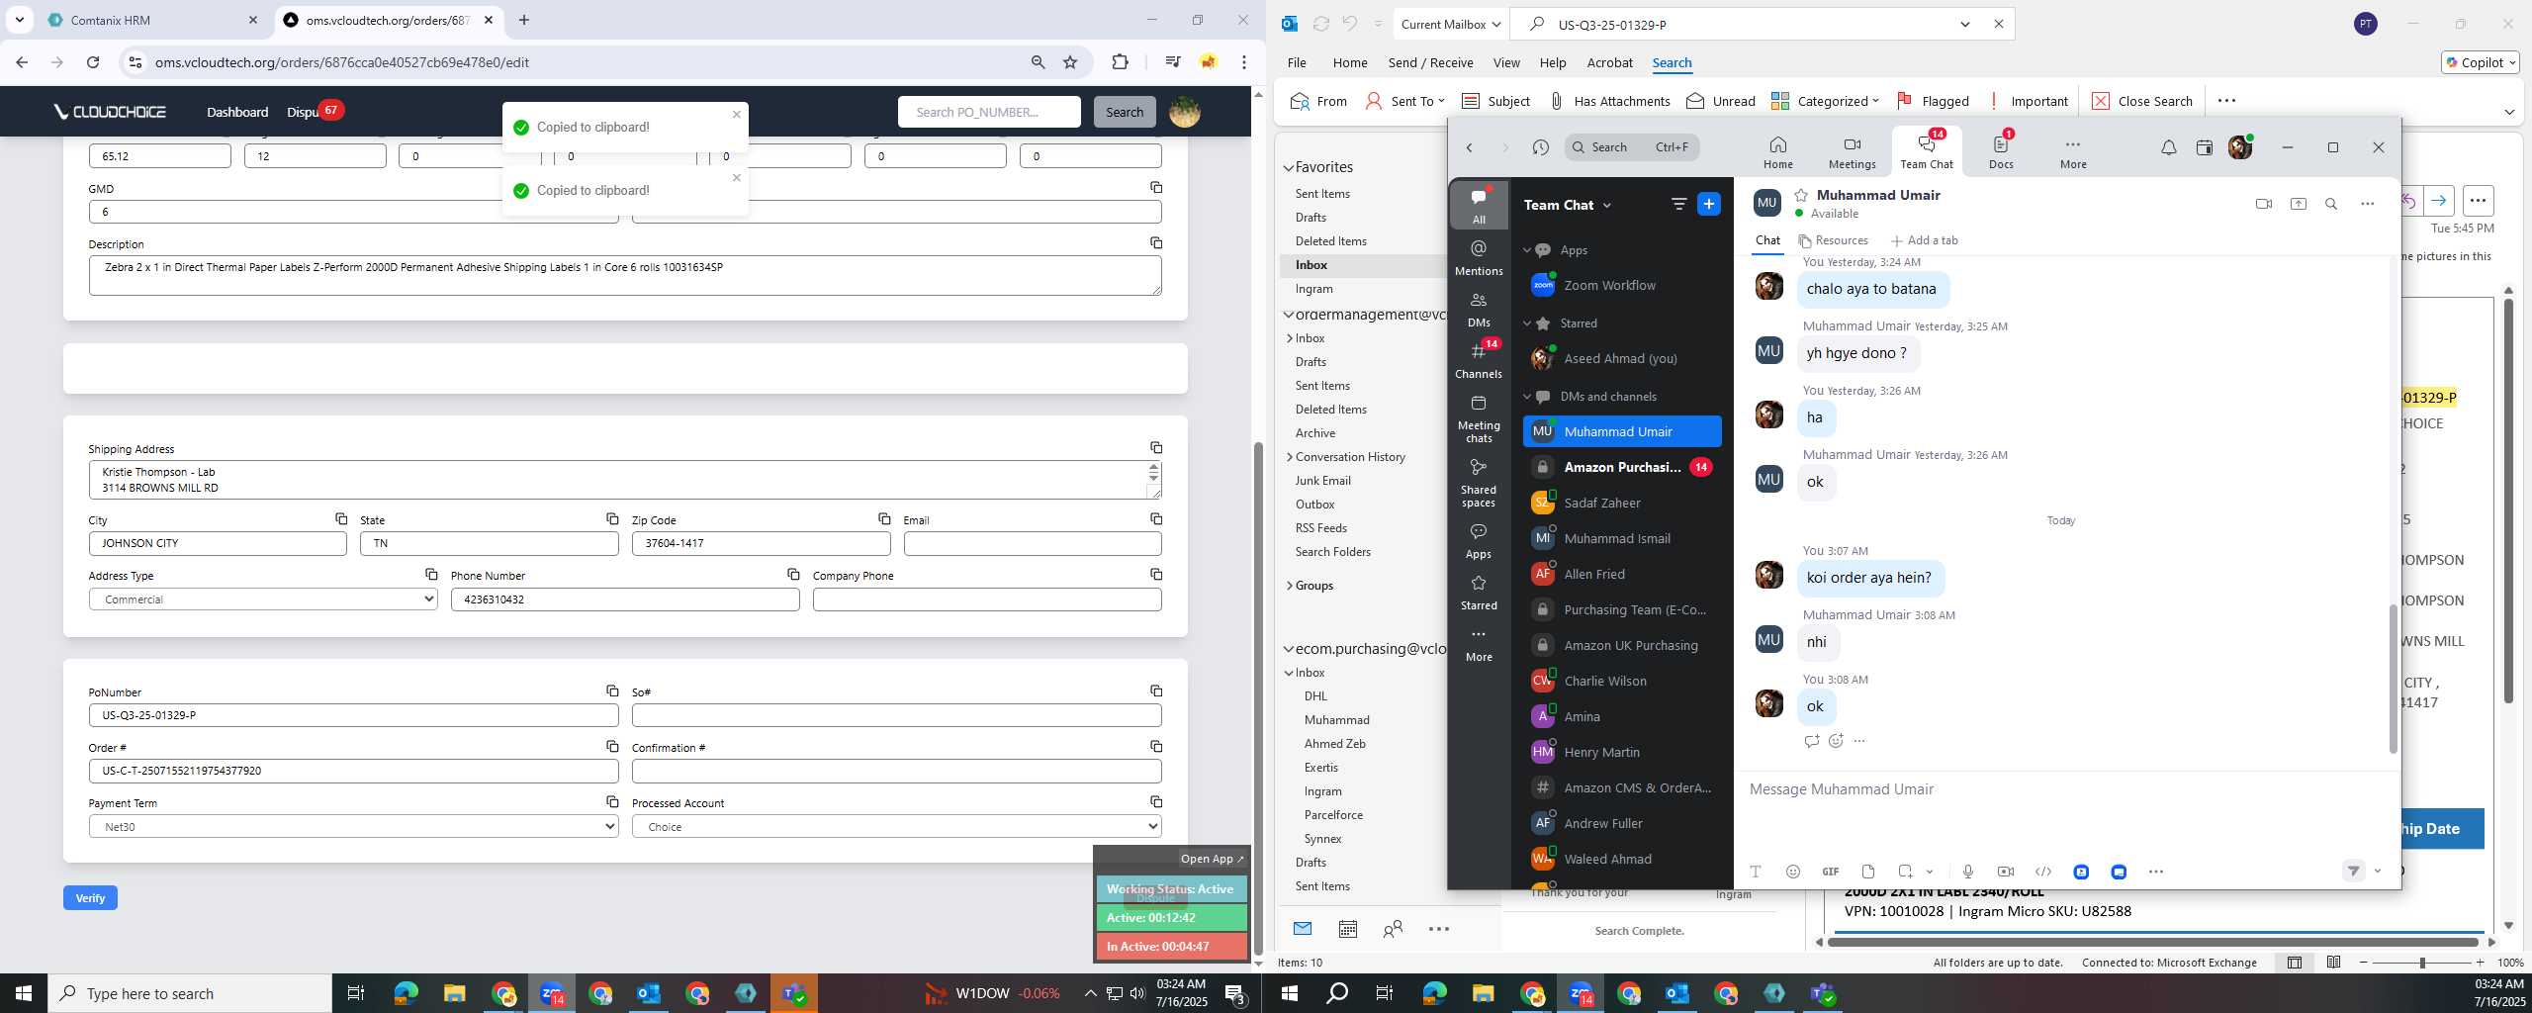Viewport: 2532px width, 1013px height.
Task: Click the Outlook zoom level slider
Action: tap(2421, 963)
